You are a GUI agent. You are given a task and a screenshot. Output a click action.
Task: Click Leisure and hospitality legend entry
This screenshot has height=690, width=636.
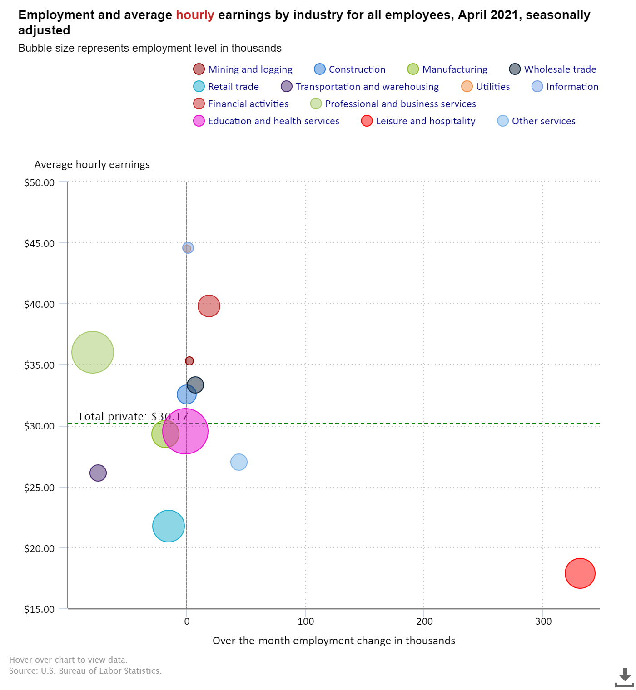(x=418, y=121)
